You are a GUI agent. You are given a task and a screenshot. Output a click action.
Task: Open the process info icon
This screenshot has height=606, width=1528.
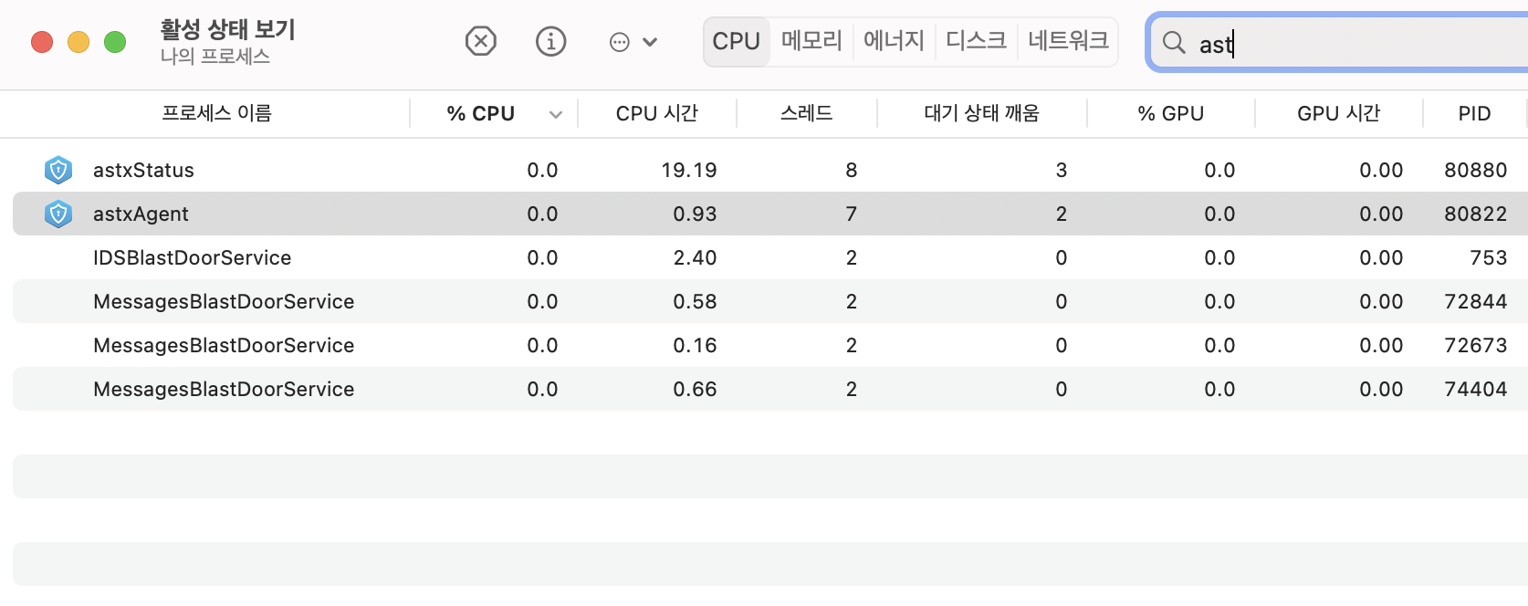(x=550, y=41)
